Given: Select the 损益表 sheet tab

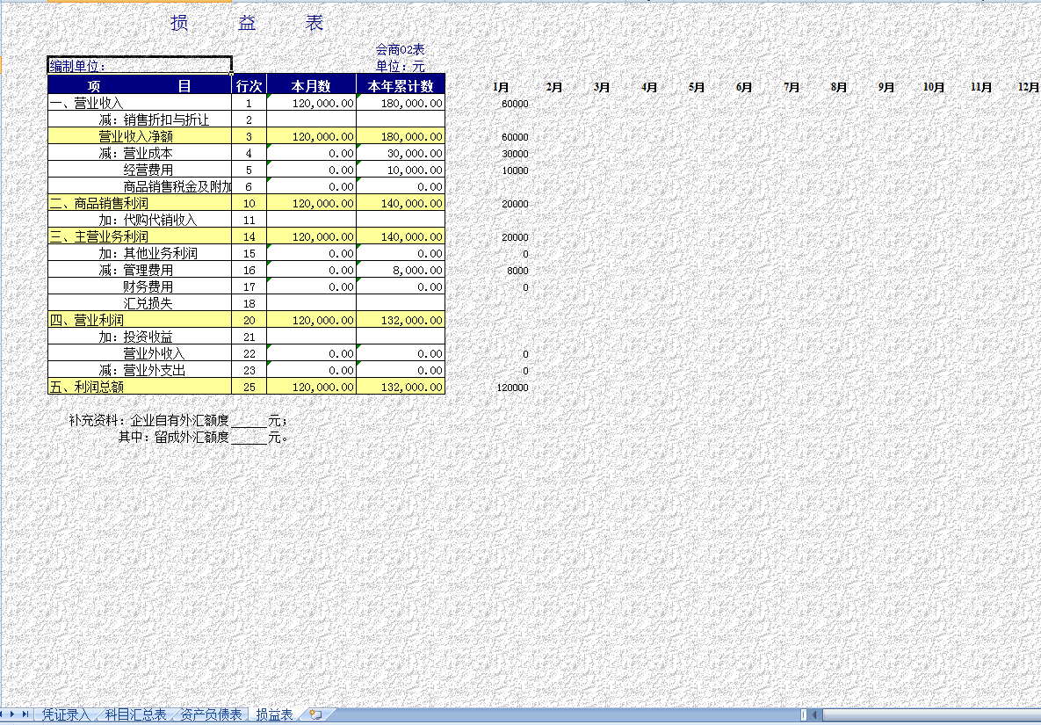Looking at the screenshot, I should pyautogui.click(x=274, y=714).
